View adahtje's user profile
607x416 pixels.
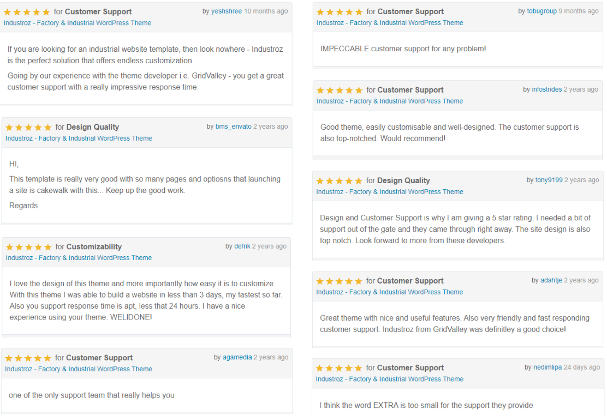tap(551, 280)
